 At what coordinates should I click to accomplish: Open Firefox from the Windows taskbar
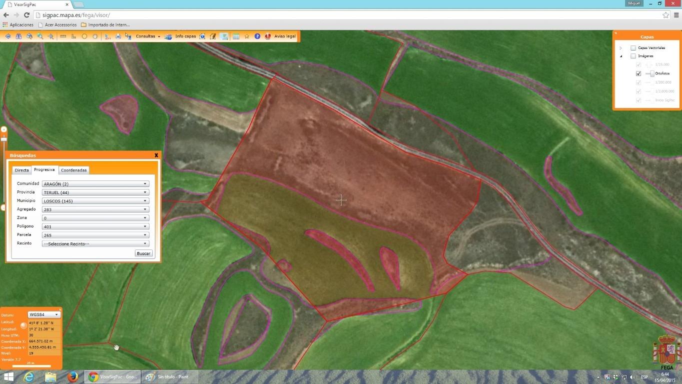pos(73,376)
